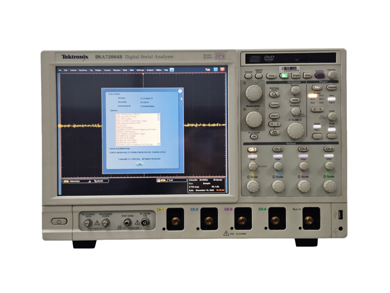The image size is (390, 293).
Task: Toggle the purple FastAcq DPX button
Action: tap(320, 75)
